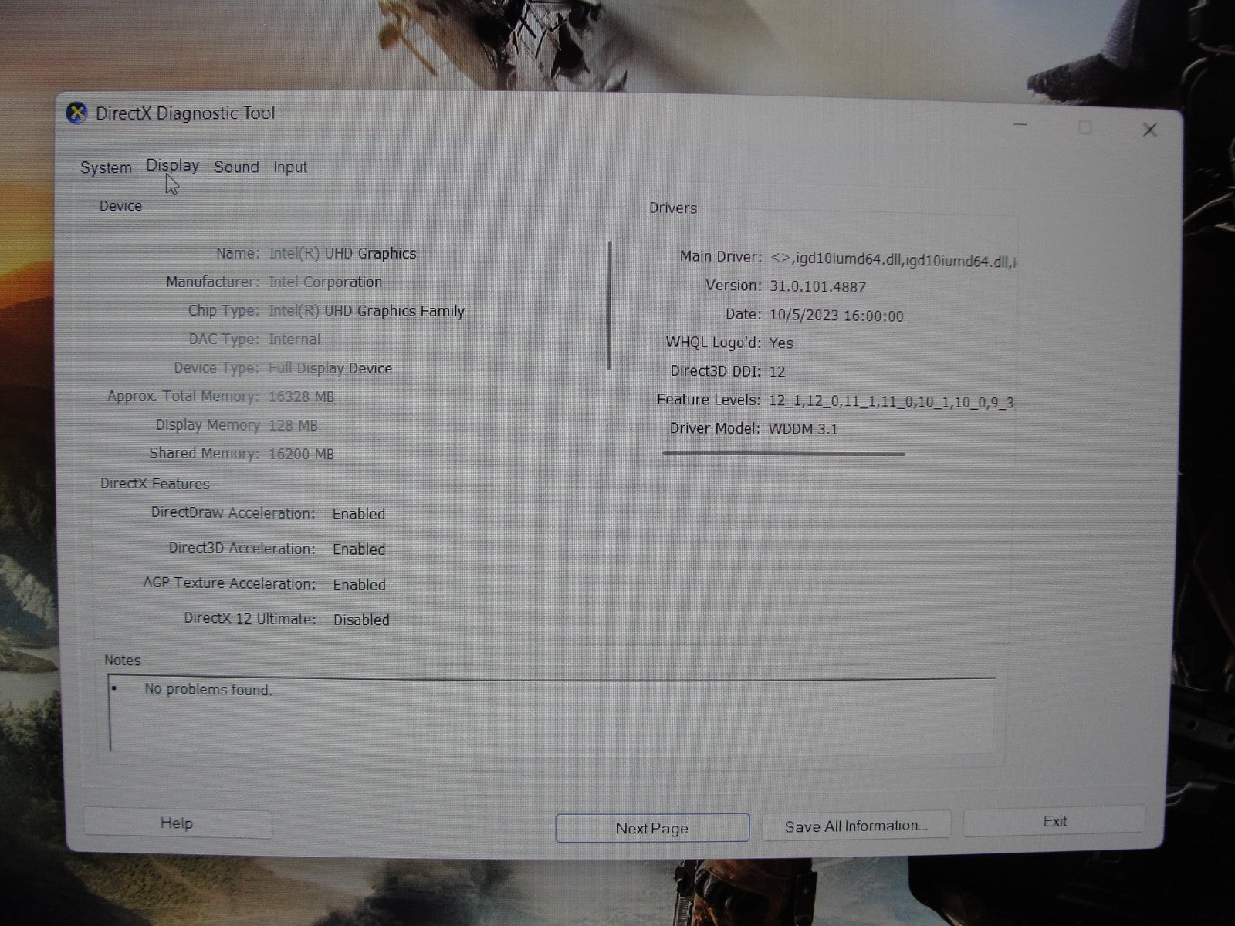
Task: Close the DirectX Diagnostic Tool window
Action: coord(1149,130)
